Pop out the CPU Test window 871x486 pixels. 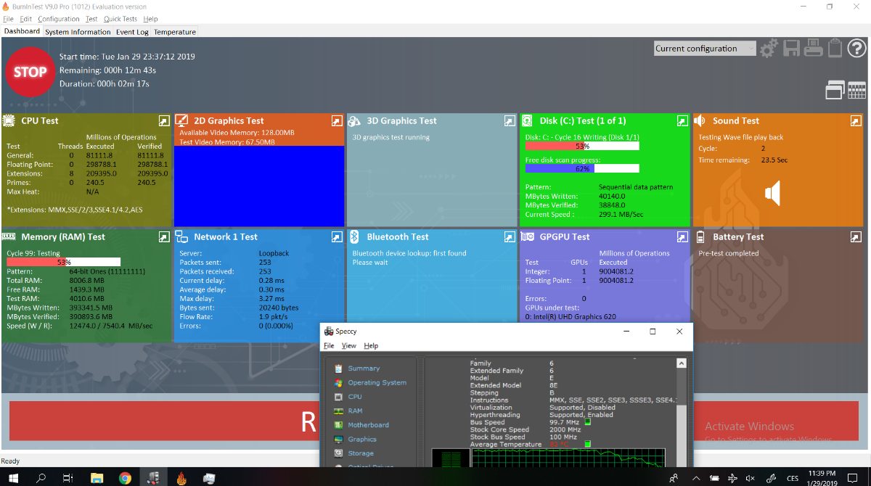click(x=164, y=120)
